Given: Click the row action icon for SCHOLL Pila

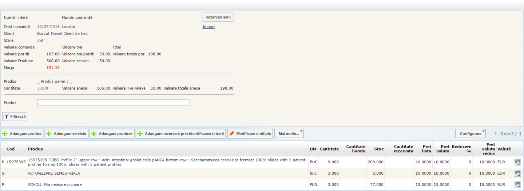Looking at the screenshot, I should 517,184.
